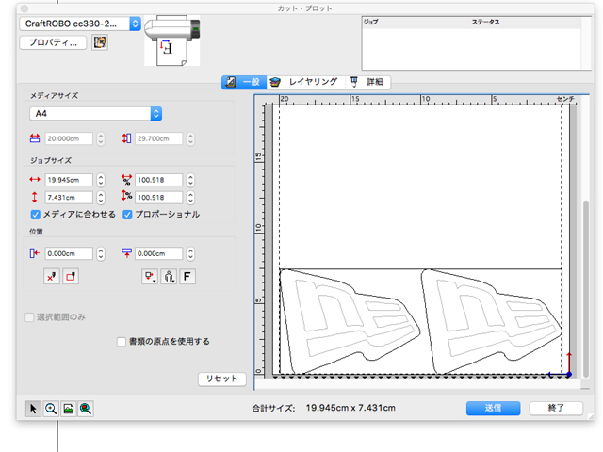Uncheck メディアに合わせる checkbox
Screen dimensions: 603x452
36,215
